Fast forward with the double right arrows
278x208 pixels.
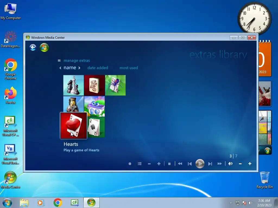point(219,164)
